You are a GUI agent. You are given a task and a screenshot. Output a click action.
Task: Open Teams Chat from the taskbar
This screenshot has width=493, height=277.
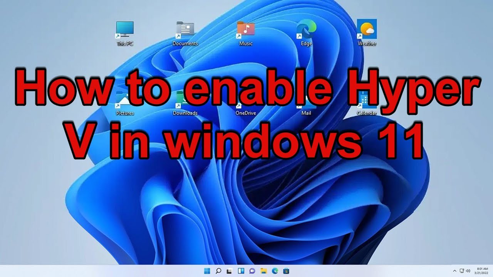(252, 271)
